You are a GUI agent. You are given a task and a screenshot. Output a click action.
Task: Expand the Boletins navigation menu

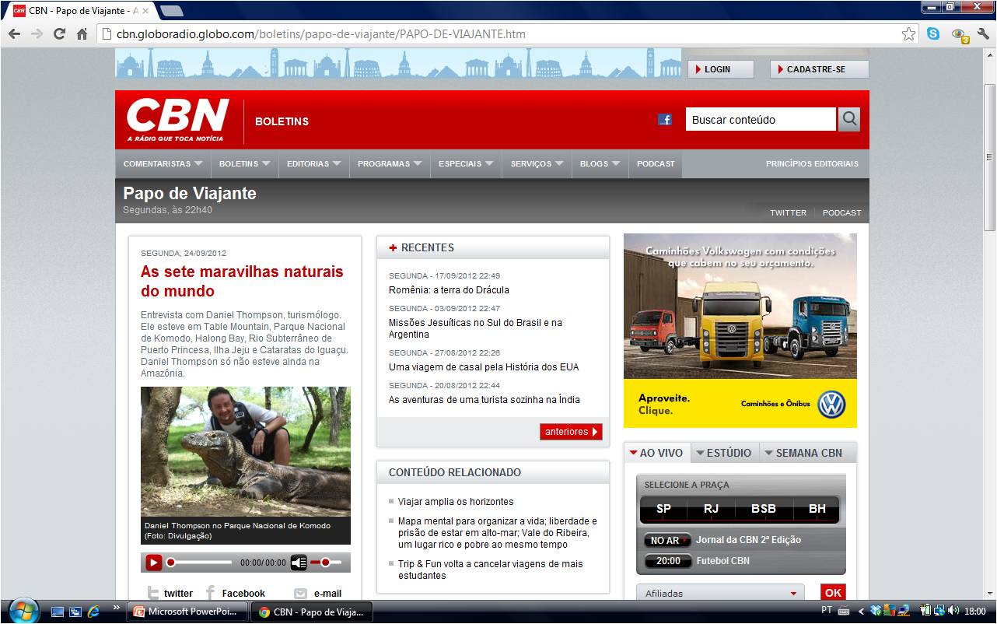point(244,164)
